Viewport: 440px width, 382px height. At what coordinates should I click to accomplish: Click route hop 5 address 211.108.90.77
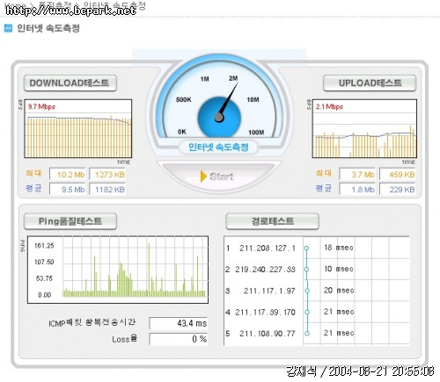tap(268, 334)
